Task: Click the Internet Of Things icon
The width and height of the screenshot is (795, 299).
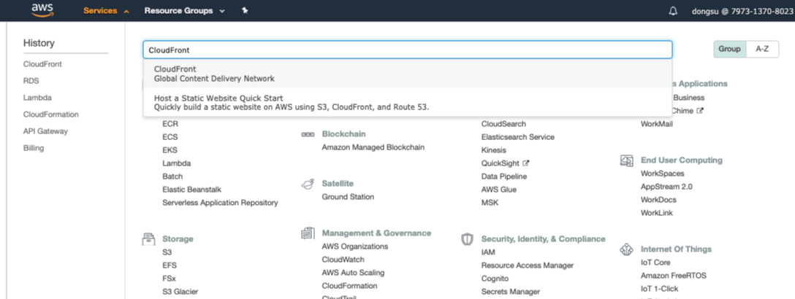Action: pos(627,249)
